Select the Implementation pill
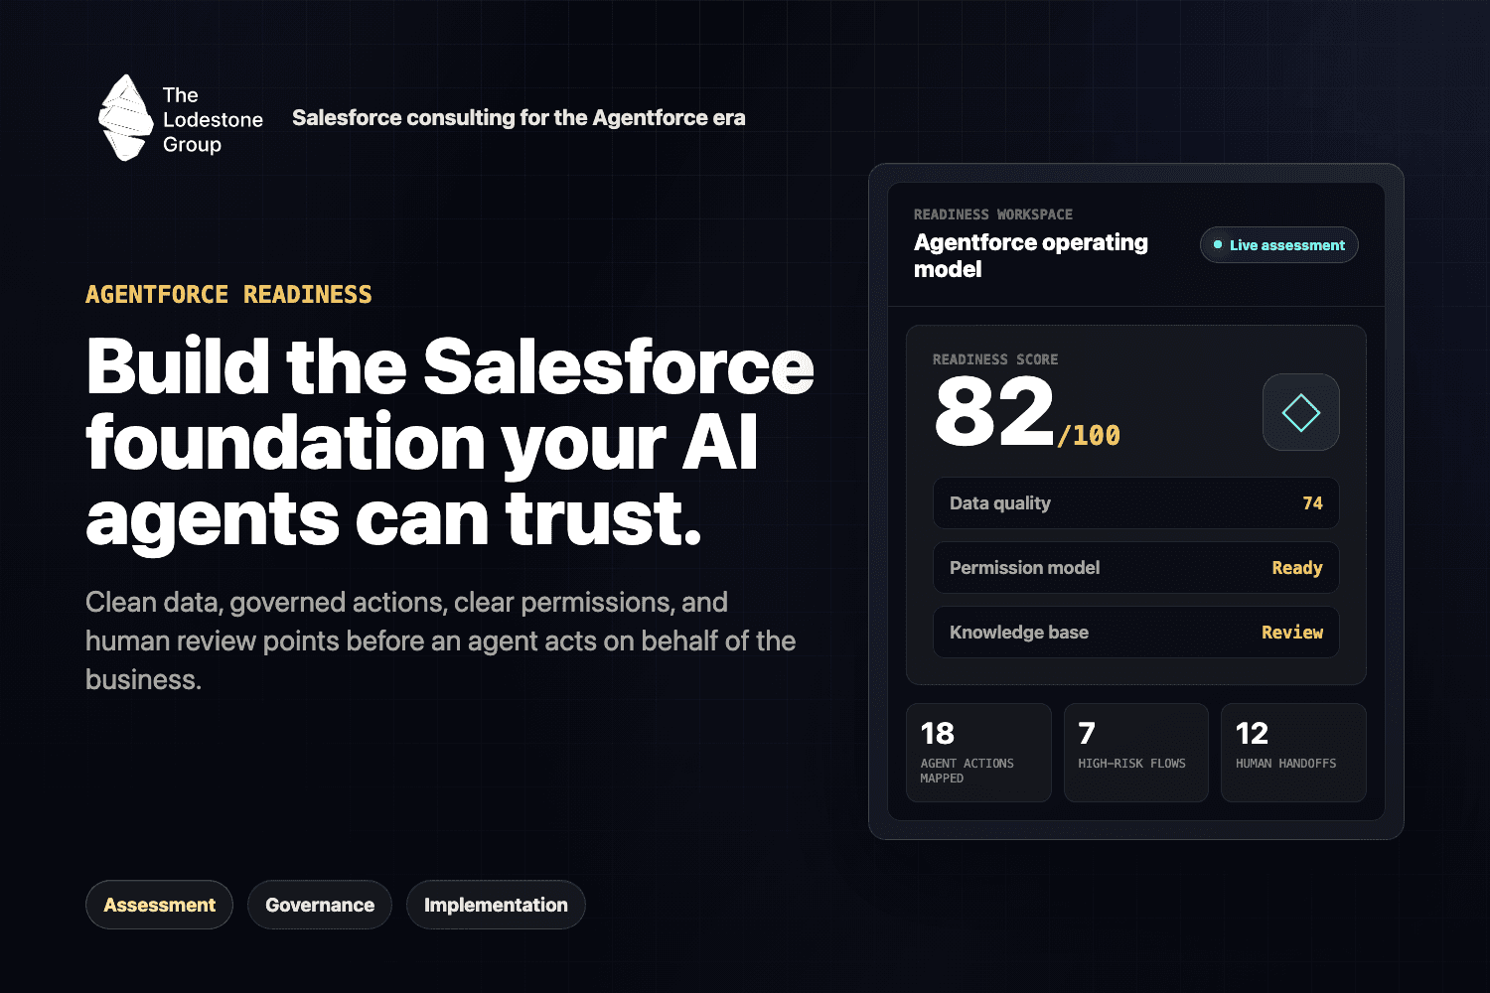Screen dimensions: 1490x993 tap(496, 905)
